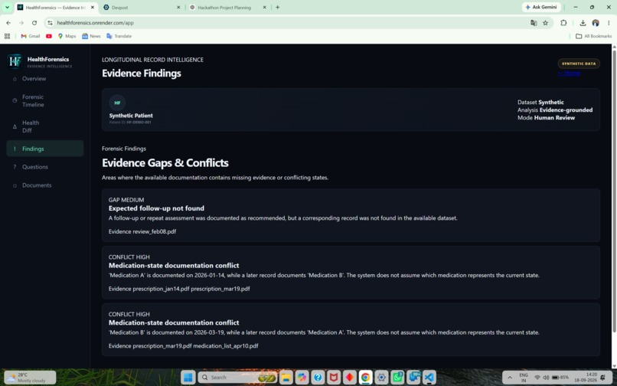Image resolution: width=617 pixels, height=386 pixels.
Task: Open Forensic Timeline in the sidebar
Action: pos(45,100)
